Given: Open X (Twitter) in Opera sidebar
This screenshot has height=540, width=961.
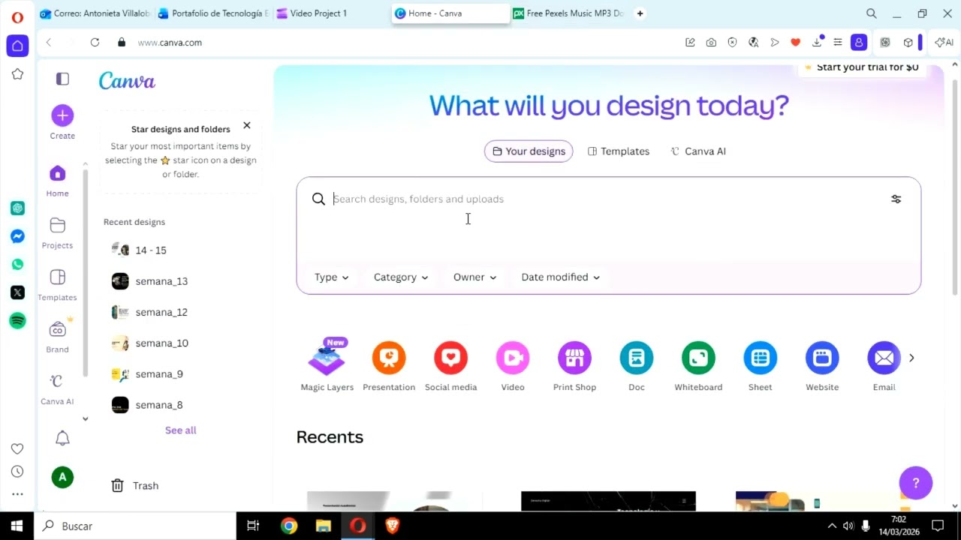Looking at the screenshot, I should pos(17,292).
